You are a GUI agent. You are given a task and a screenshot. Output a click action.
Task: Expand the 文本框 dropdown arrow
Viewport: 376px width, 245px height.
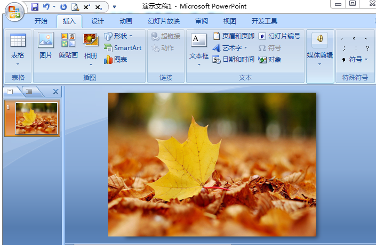click(199, 64)
